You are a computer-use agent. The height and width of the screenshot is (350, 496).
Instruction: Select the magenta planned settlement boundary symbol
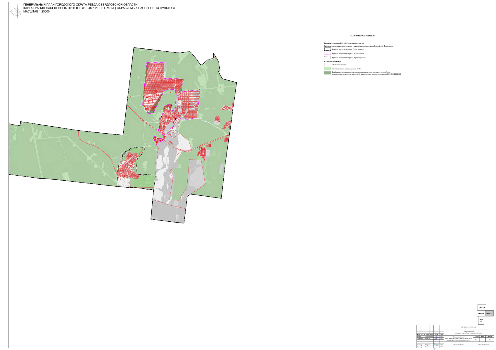[327, 53]
